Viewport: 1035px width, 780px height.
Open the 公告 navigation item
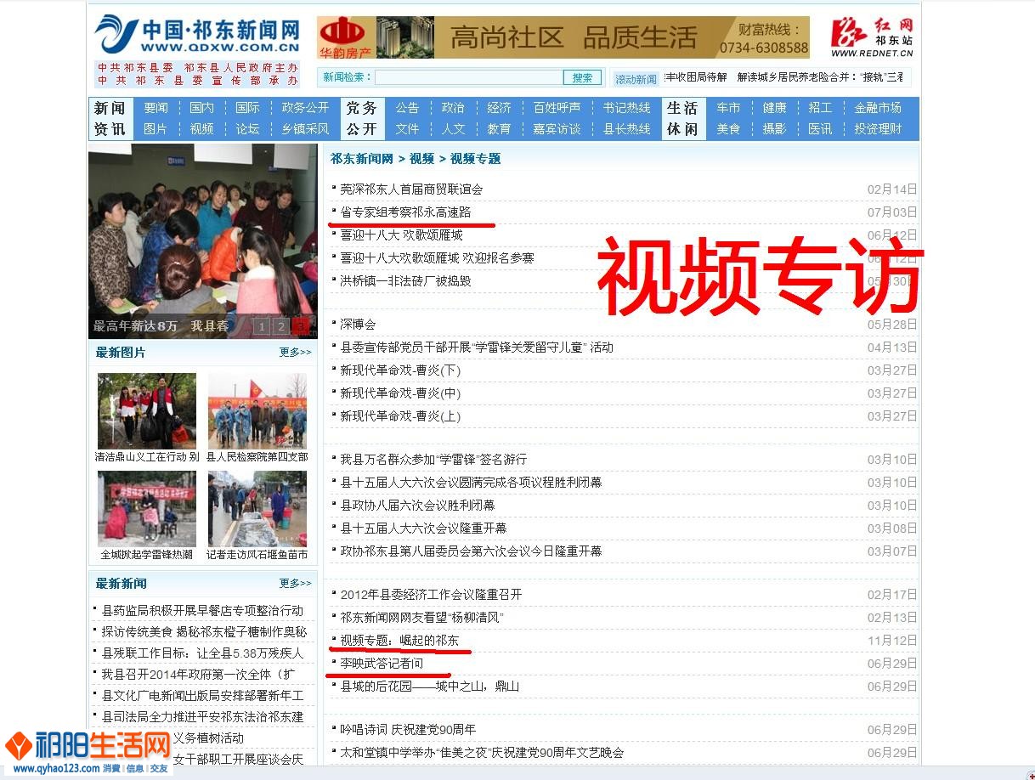pyautogui.click(x=407, y=108)
